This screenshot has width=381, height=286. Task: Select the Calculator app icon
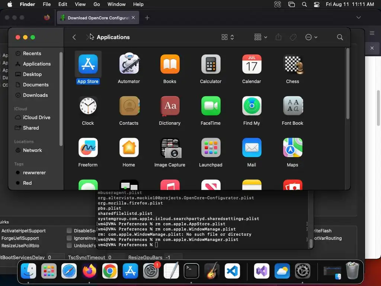click(211, 64)
